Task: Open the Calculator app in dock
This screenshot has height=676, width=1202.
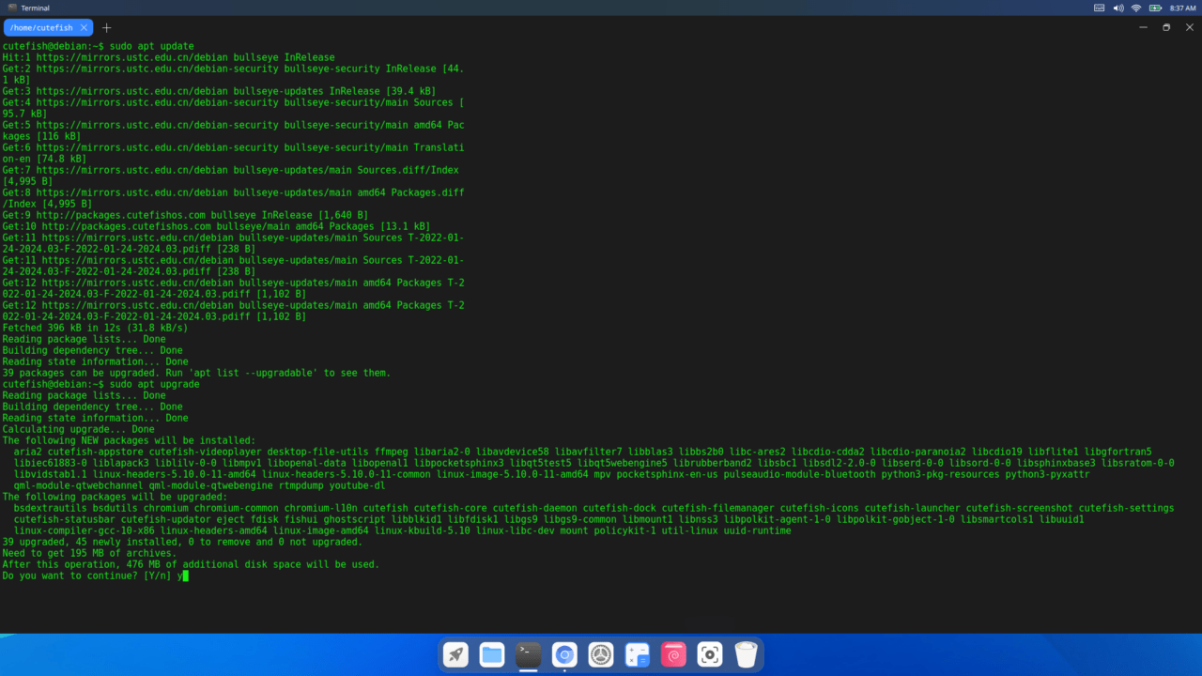Action: (638, 654)
